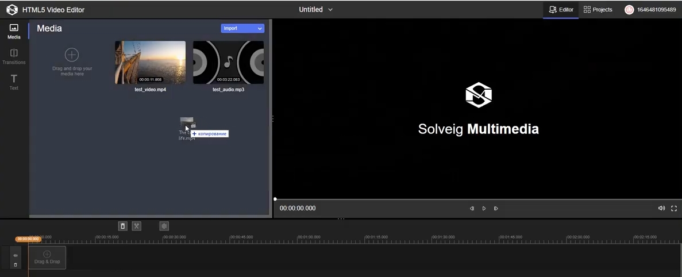
Task: Click the preview seek bar handle
Action: 275,199
